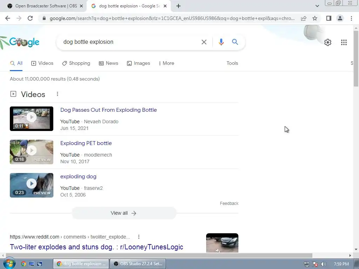
Task: Launch pinned Chrome in taskbar
Action: (x=23, y=264)
